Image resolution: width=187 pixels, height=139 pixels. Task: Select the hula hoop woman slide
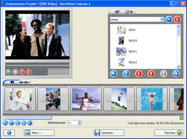(x=86, y=99)
